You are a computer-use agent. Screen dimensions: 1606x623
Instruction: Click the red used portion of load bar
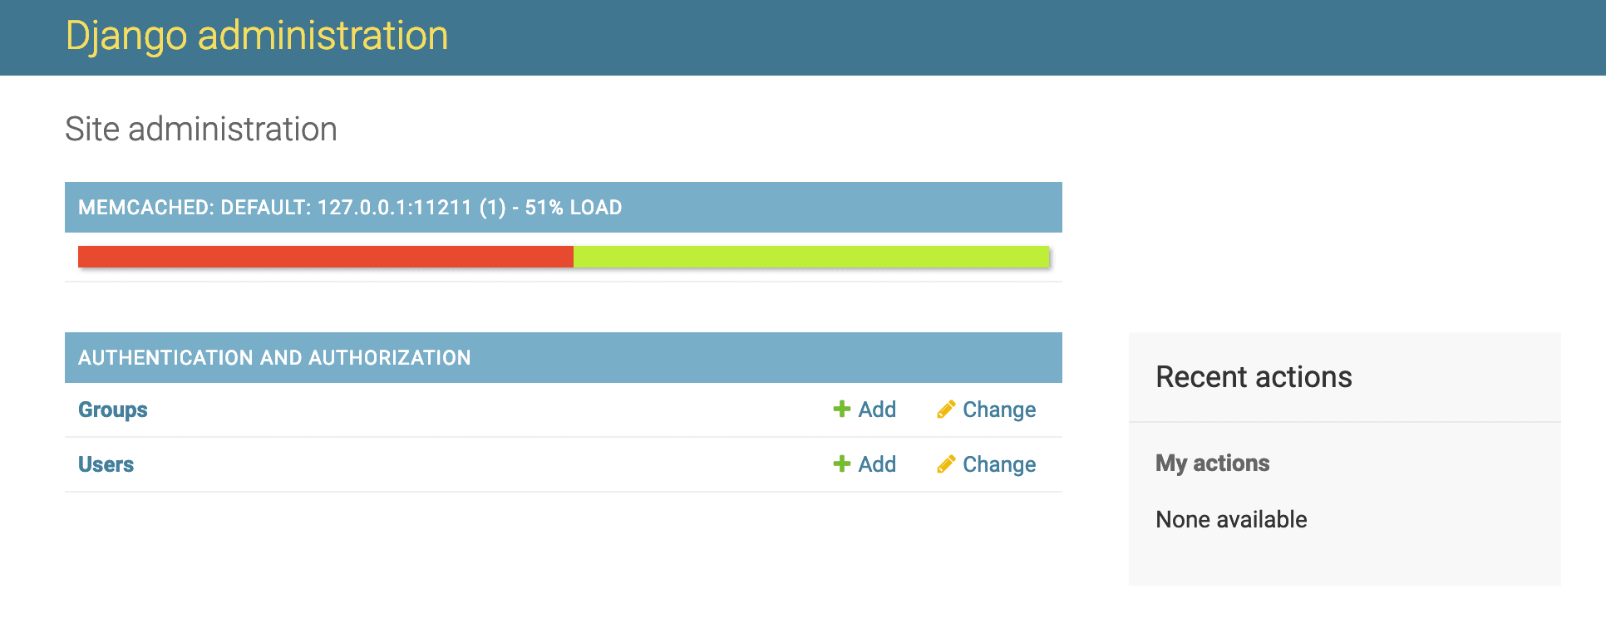[x=326, y=257]
